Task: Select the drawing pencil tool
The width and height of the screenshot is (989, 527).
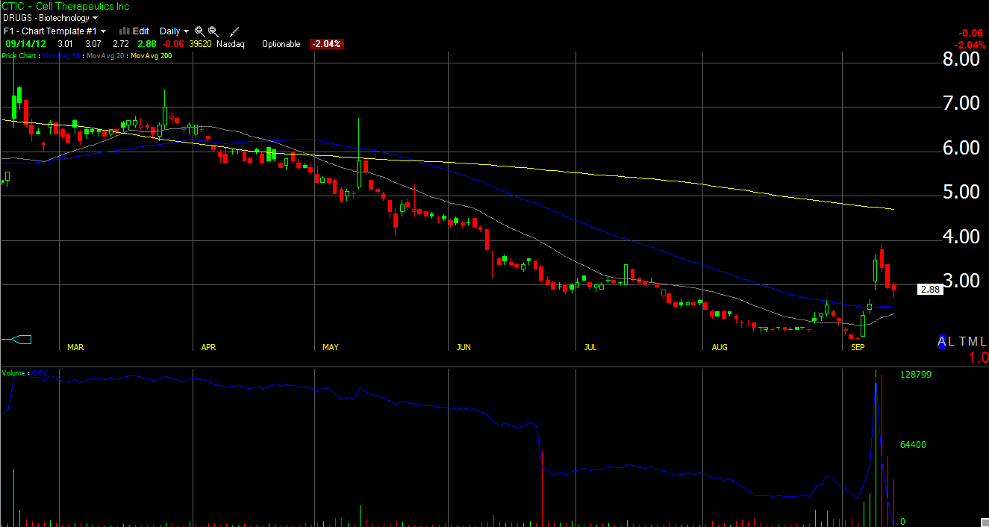Action: pos(234,31)
